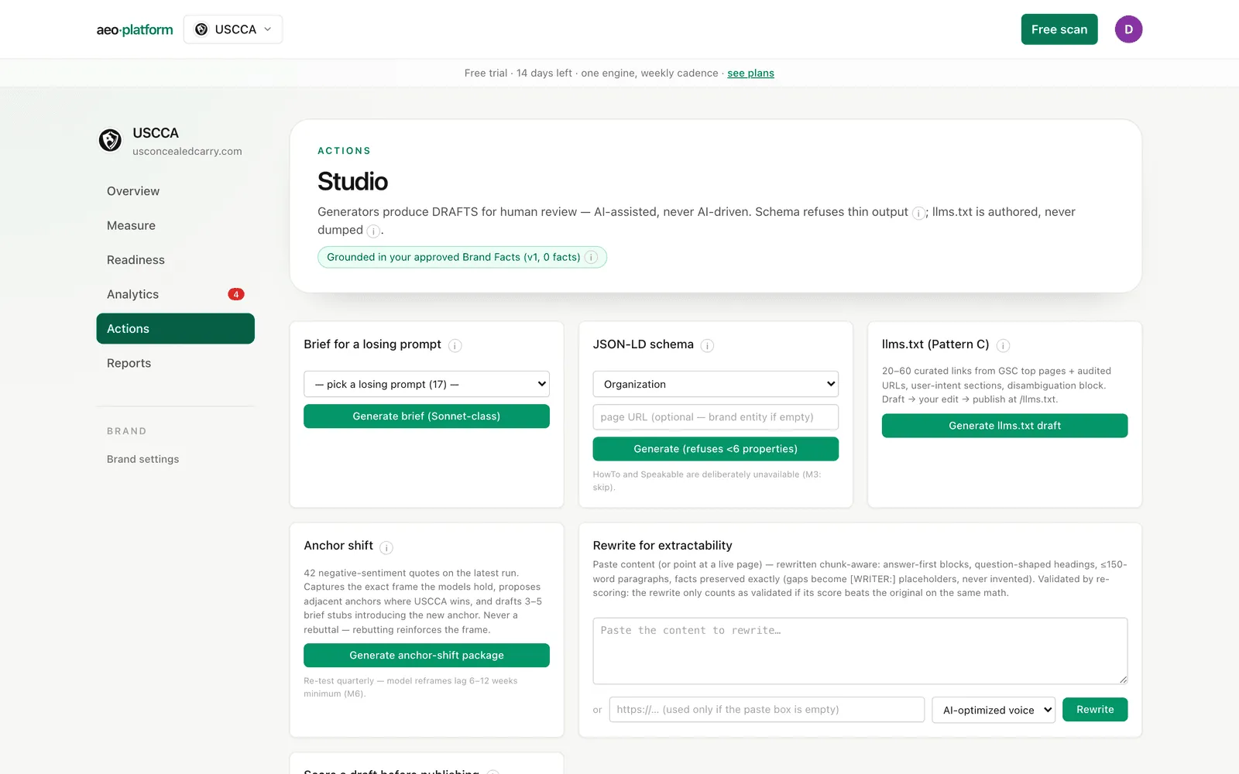The width and height of the screenshot is (1239, 774).
Task: Click the Re-test quarterly note
Action: pyautogui.click(x=410, y=687)
